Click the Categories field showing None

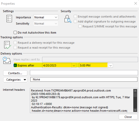click(x=84, y=79)
